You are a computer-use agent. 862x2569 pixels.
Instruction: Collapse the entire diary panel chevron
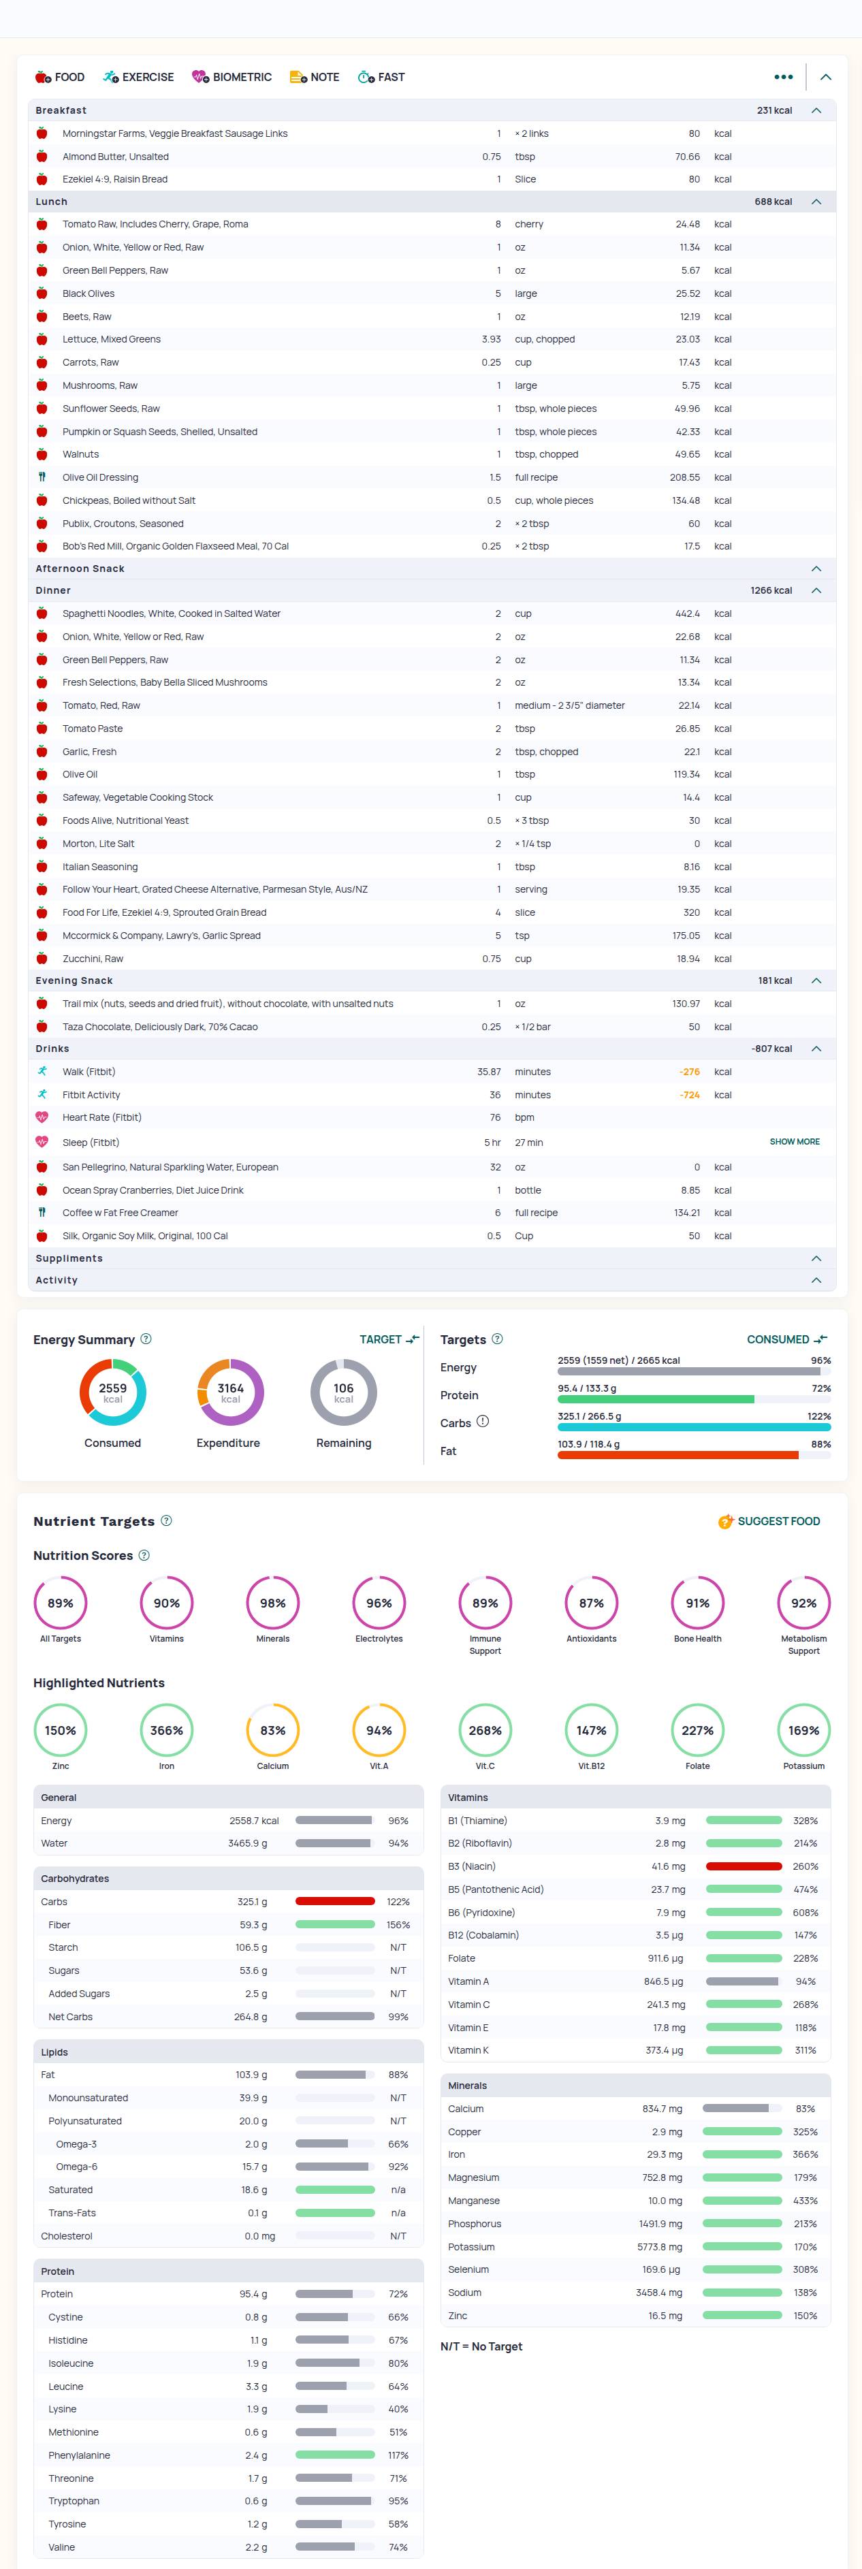coord(825,77)
